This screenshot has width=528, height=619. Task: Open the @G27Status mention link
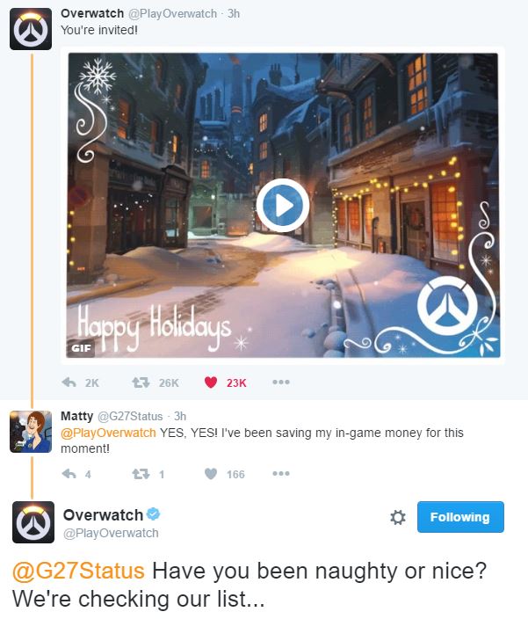pos(78,571)
